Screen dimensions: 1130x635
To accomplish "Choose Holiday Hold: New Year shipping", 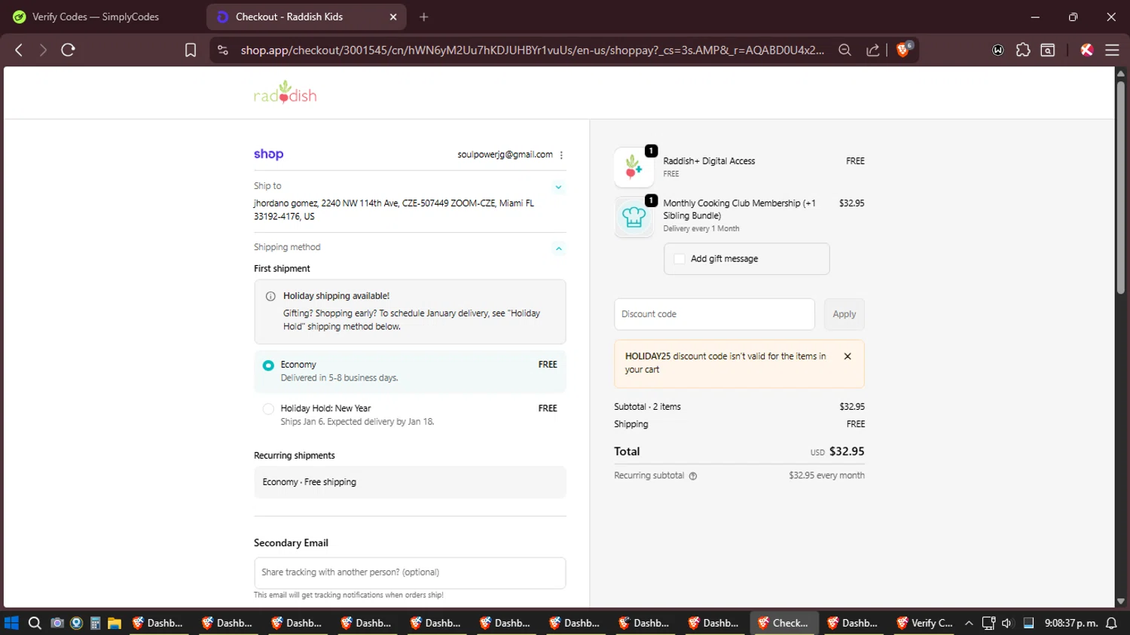I will (x=268, y=409).
